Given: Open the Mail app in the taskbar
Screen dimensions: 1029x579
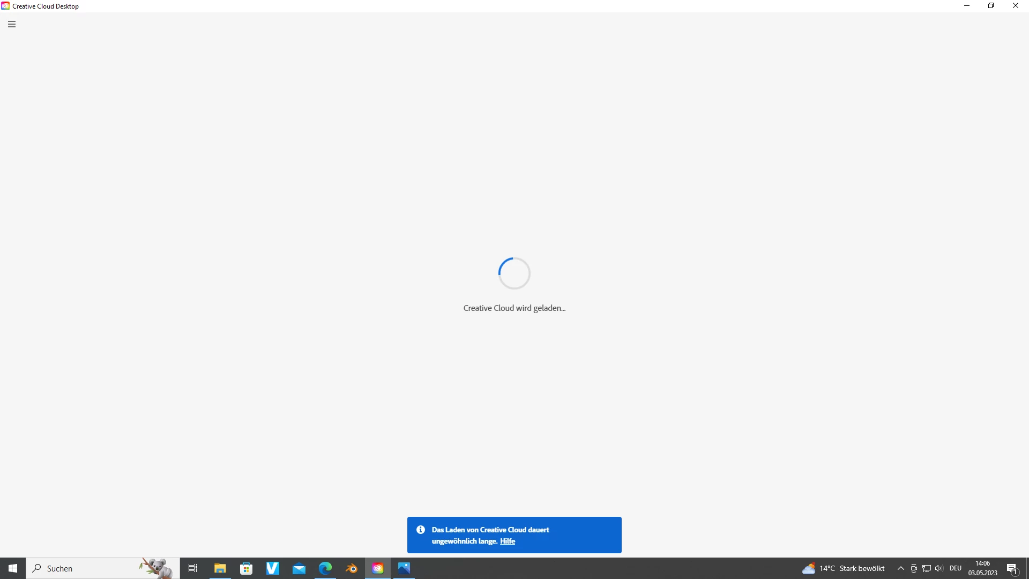Looking at the screenshot, I should 299,568.
